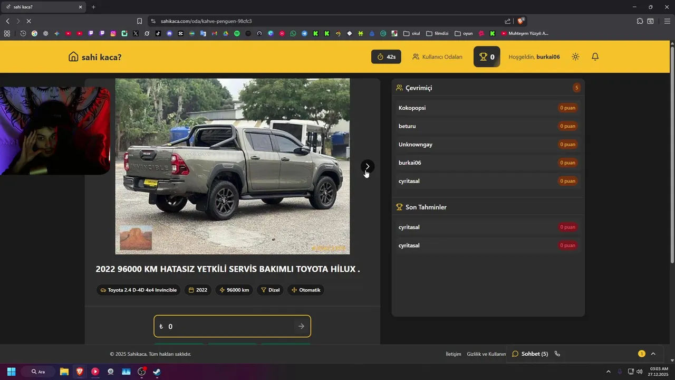Click the Çevrimiçi online count badge 5
The image size is (675, 380).
[x=576, y=88]
